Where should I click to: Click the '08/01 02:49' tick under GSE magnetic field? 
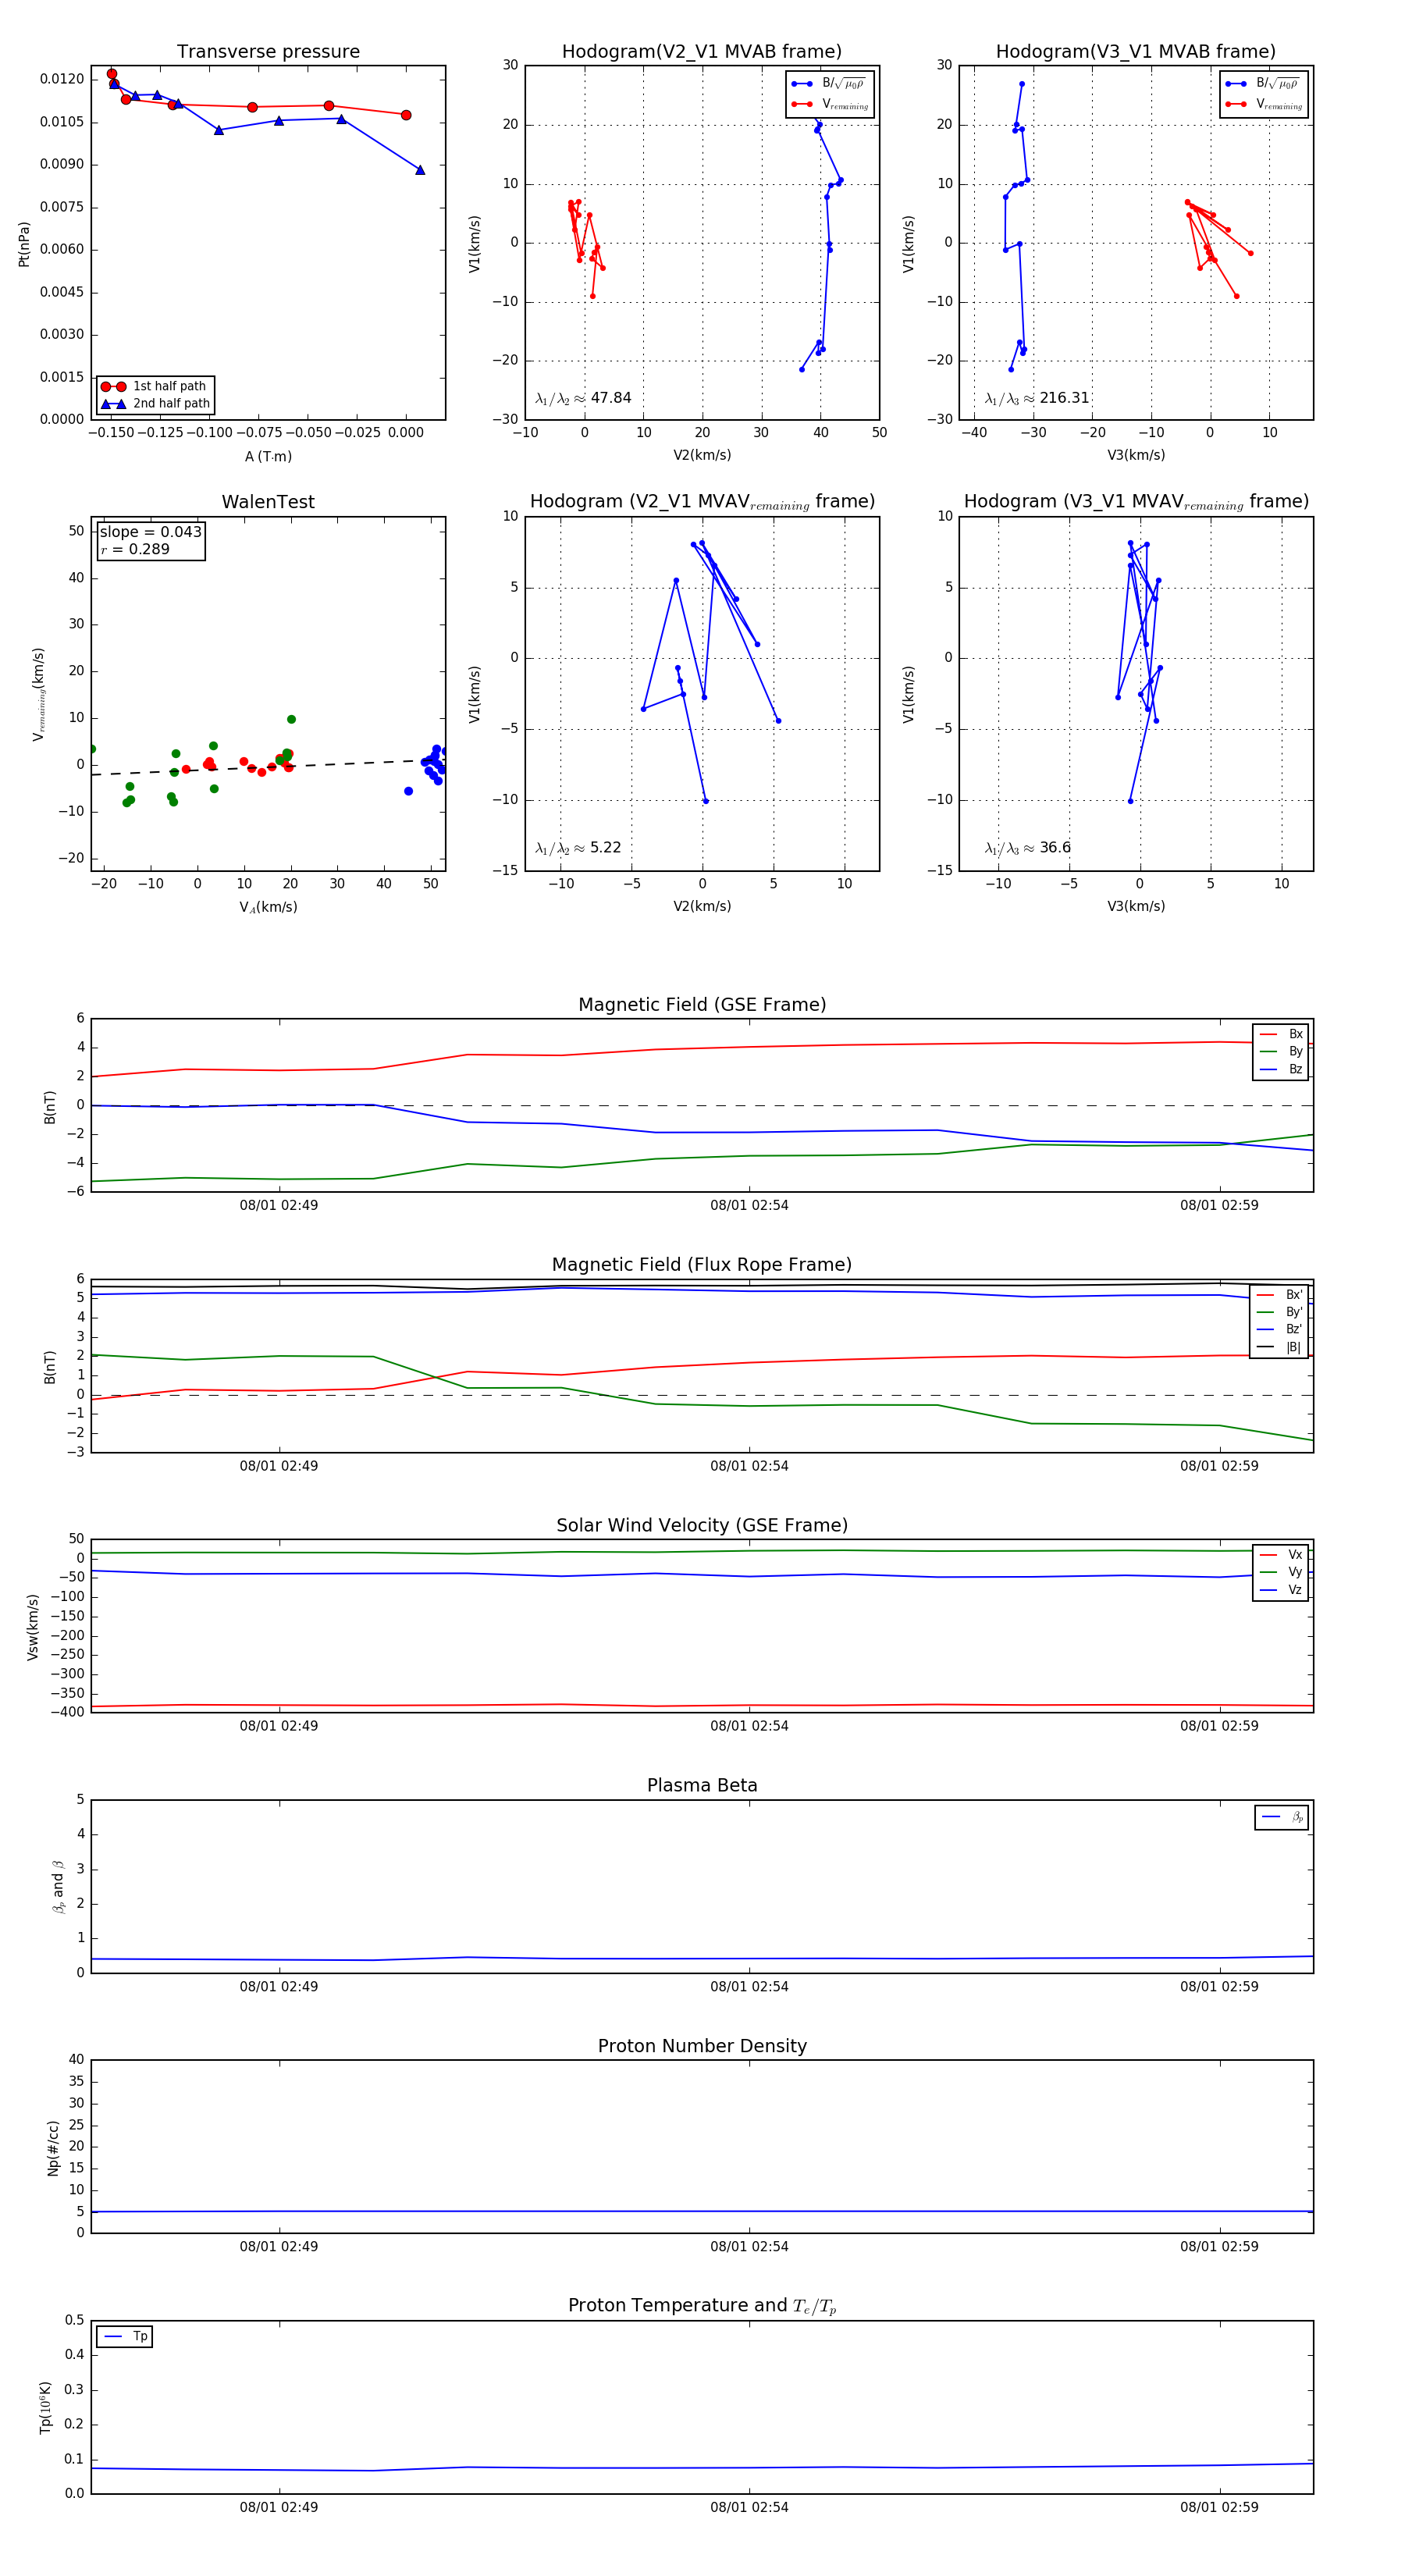(x=279, y=1205)
